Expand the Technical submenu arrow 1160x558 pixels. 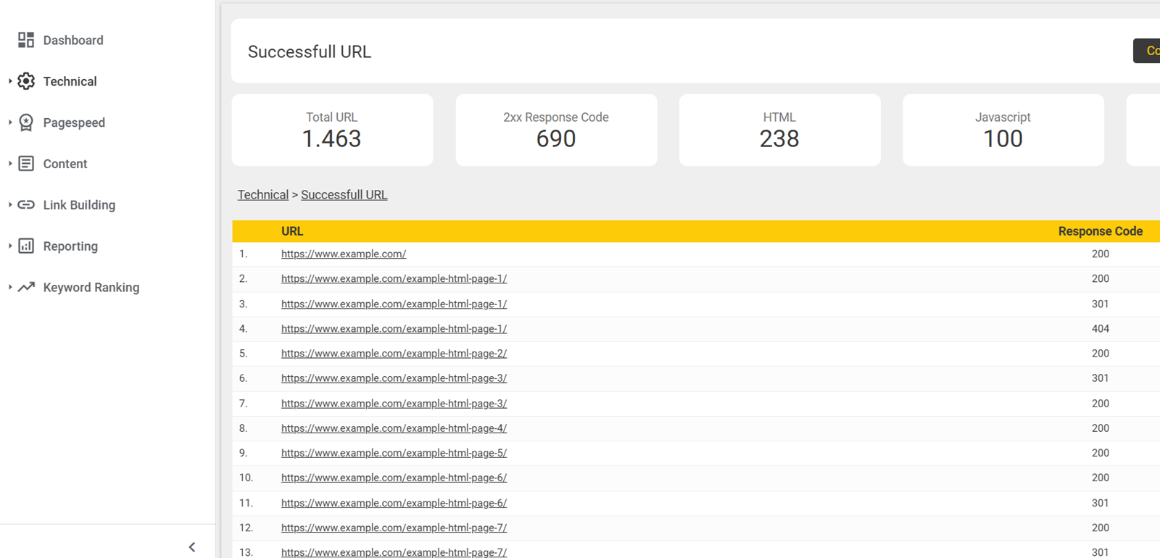tap(10, 81)
